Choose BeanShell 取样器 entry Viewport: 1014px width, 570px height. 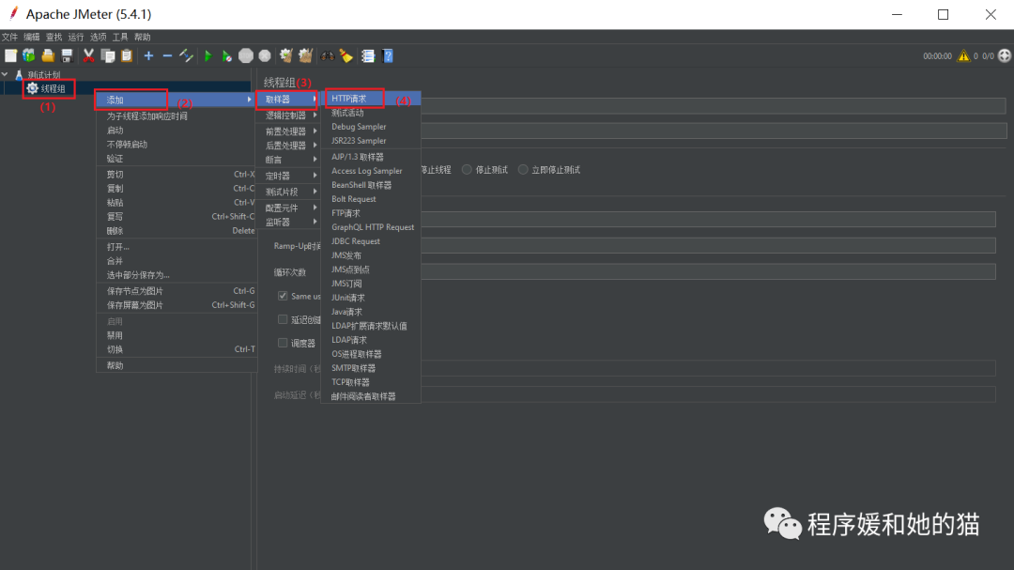click(371, 185)
